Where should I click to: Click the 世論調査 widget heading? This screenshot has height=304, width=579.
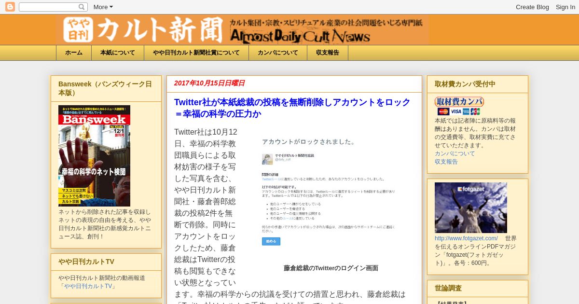(x=448, y=288)
